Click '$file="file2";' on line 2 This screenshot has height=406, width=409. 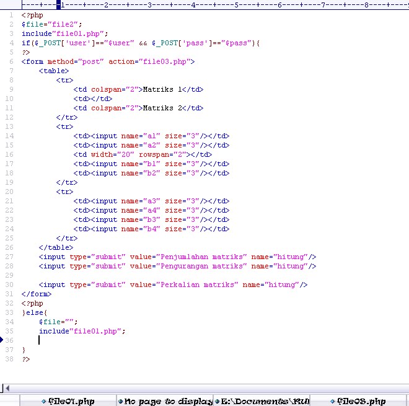pyautogui.click(x=52, y=25)
